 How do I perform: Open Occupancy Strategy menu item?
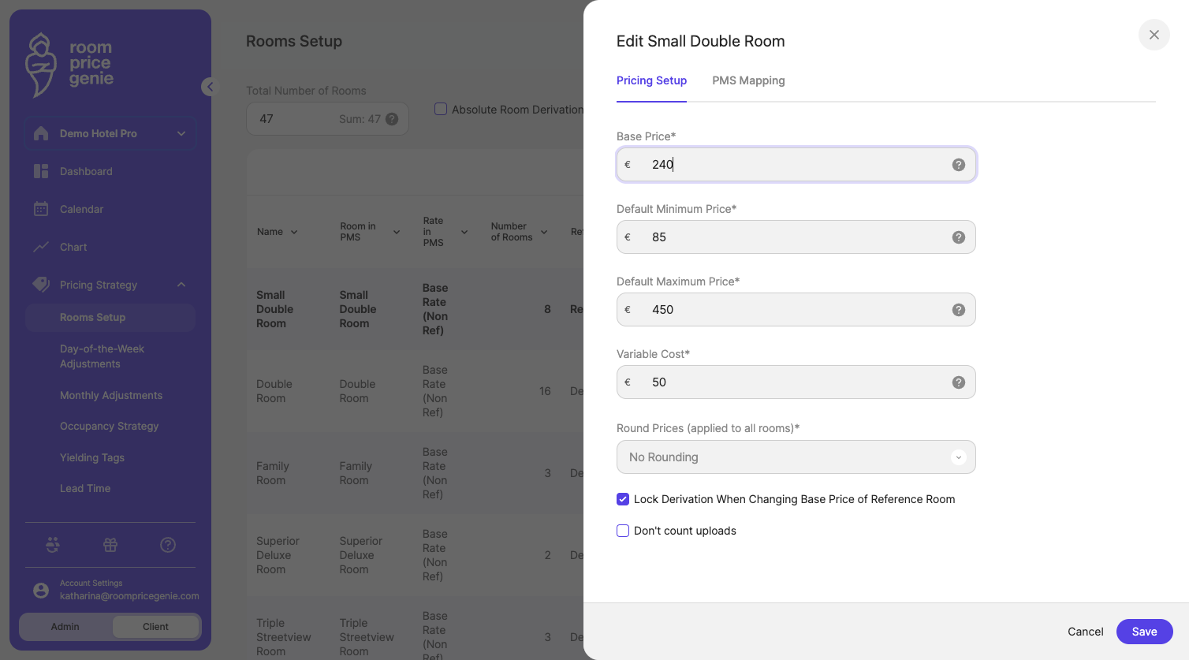click(x=110, y=426)
